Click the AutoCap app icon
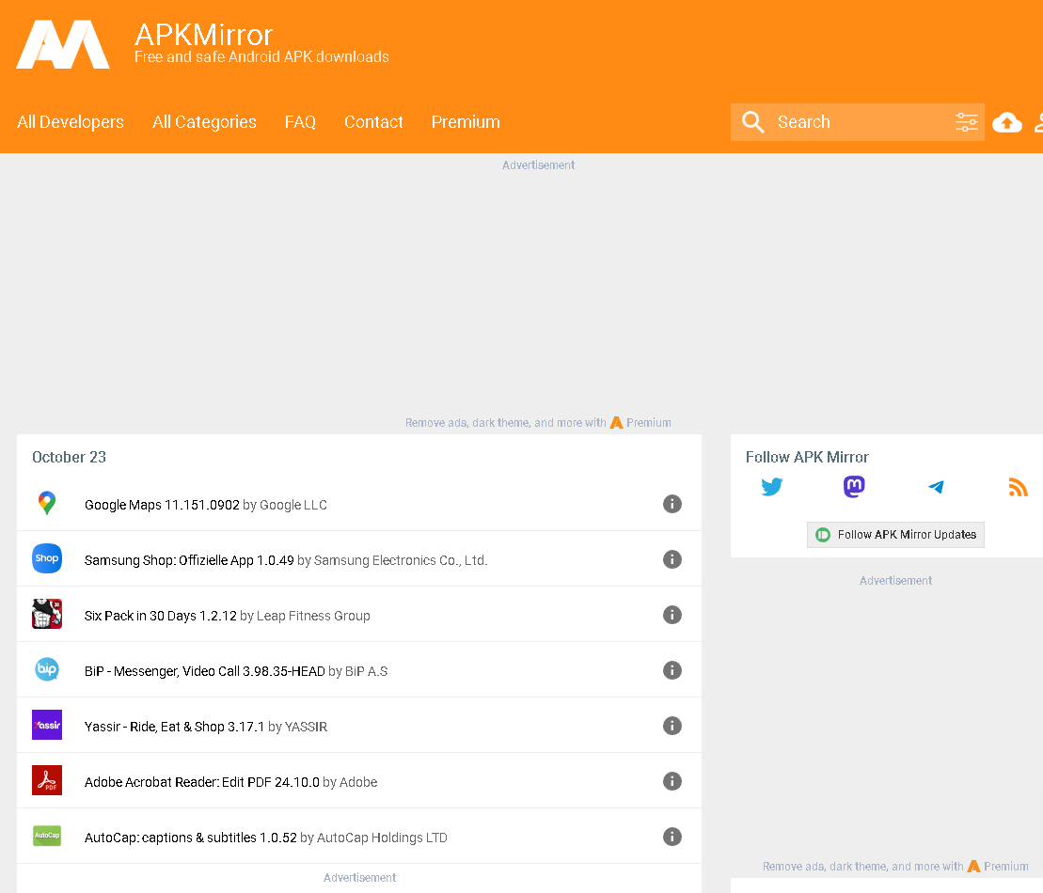Viewport: 1043px width, 893px height. click(47, 836)
